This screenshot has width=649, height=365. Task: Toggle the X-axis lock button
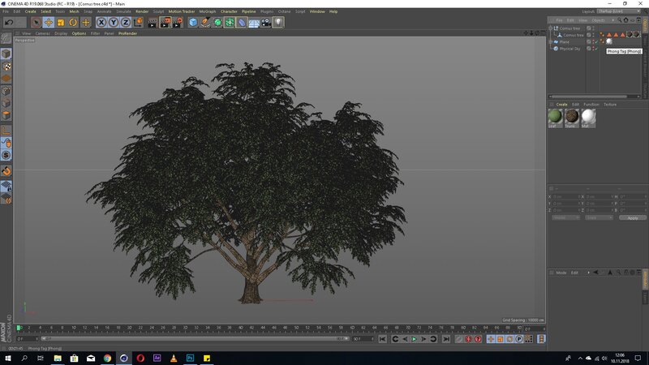point(101,23)
